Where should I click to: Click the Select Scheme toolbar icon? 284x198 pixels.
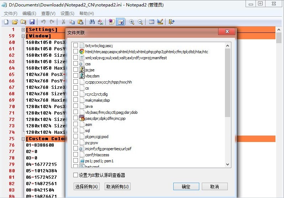tap(152, 22)
